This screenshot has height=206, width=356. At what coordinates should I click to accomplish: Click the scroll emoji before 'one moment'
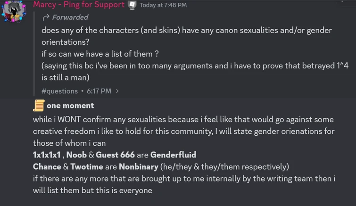pos(39,106)
